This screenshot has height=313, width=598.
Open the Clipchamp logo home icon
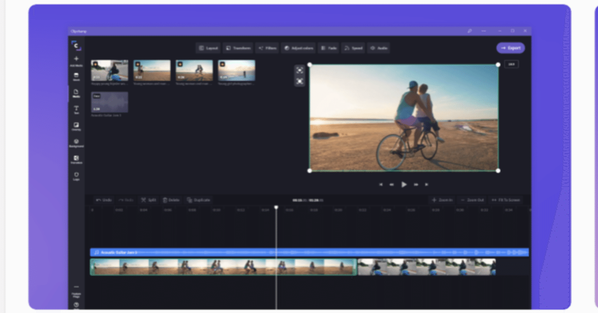tap(76, 45)
